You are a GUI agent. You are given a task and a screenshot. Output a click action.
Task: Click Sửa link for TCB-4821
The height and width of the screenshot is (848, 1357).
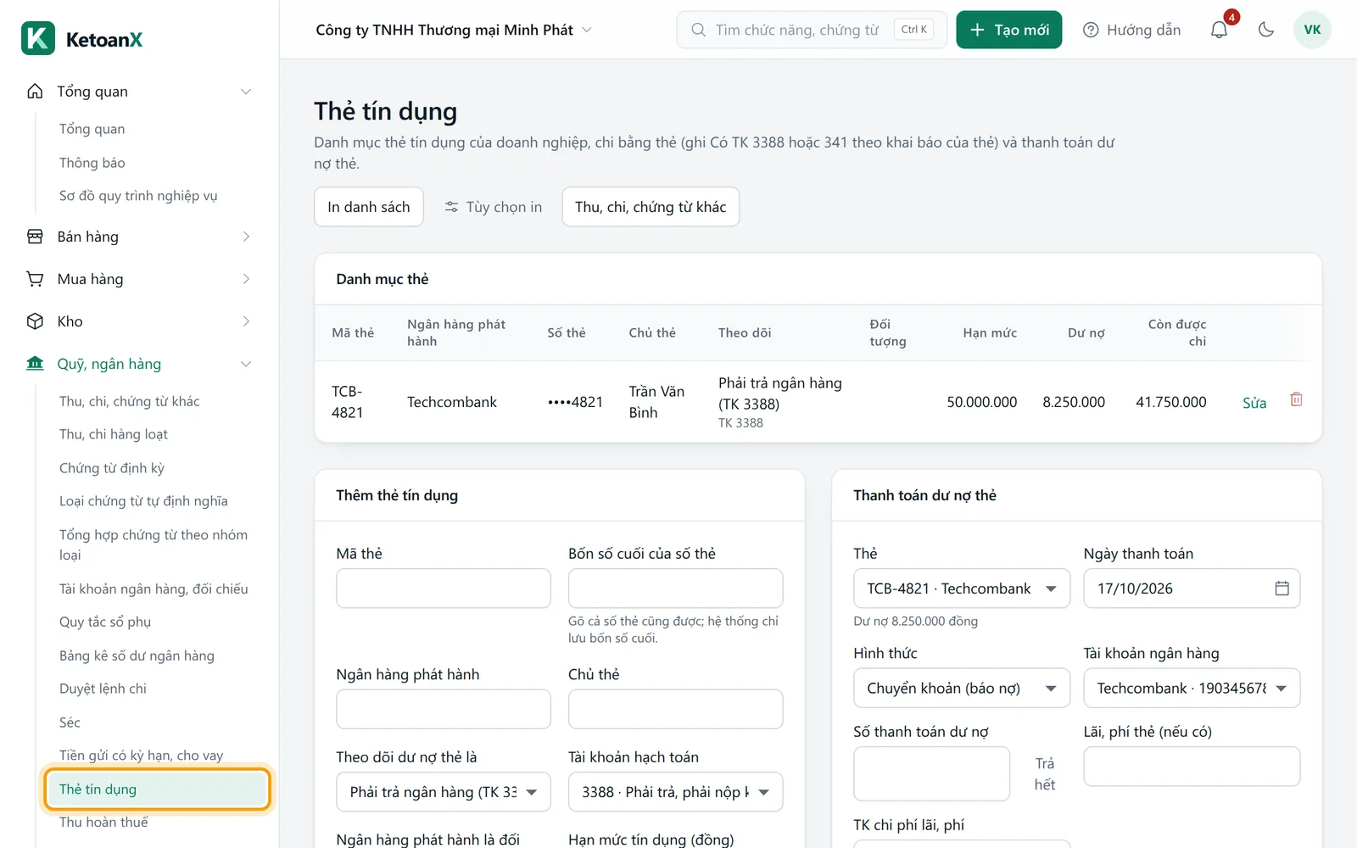1254,403
